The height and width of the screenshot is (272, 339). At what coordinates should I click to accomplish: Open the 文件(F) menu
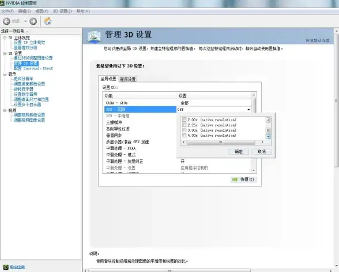click(7, 11)
